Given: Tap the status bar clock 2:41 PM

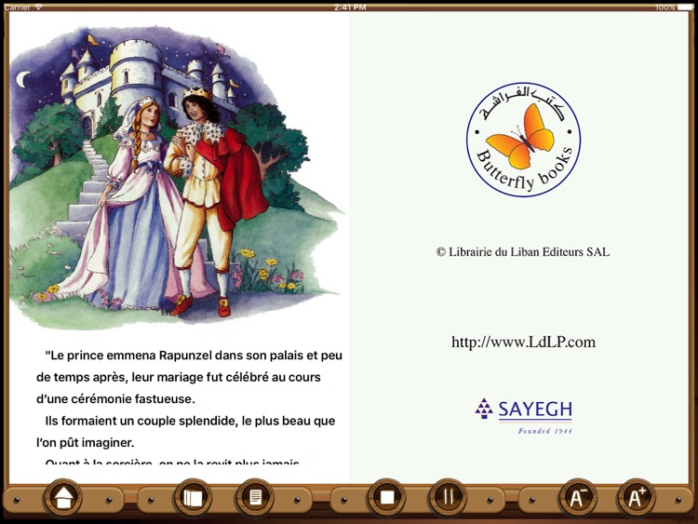Looking at the screenshot, I should point(350,7).
